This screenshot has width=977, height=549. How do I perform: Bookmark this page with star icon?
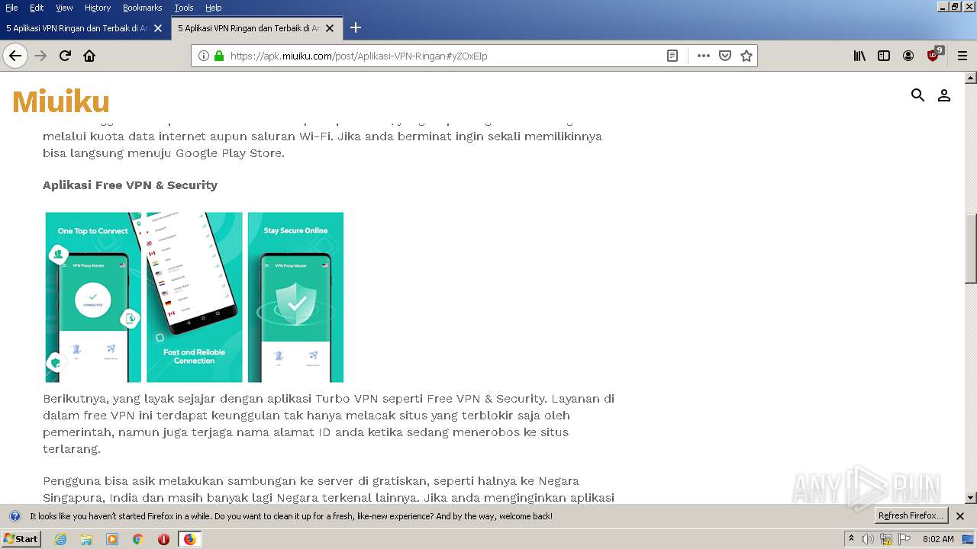tap(746, 56)
